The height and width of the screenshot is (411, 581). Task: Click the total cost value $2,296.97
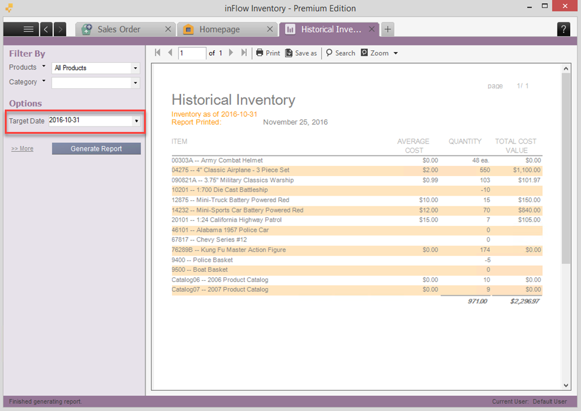point(525,301)
